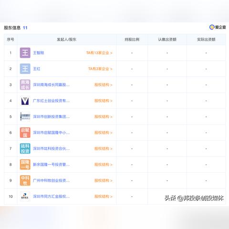Click the 持股比例 column header
229x229 pixels.
(132, 40)
